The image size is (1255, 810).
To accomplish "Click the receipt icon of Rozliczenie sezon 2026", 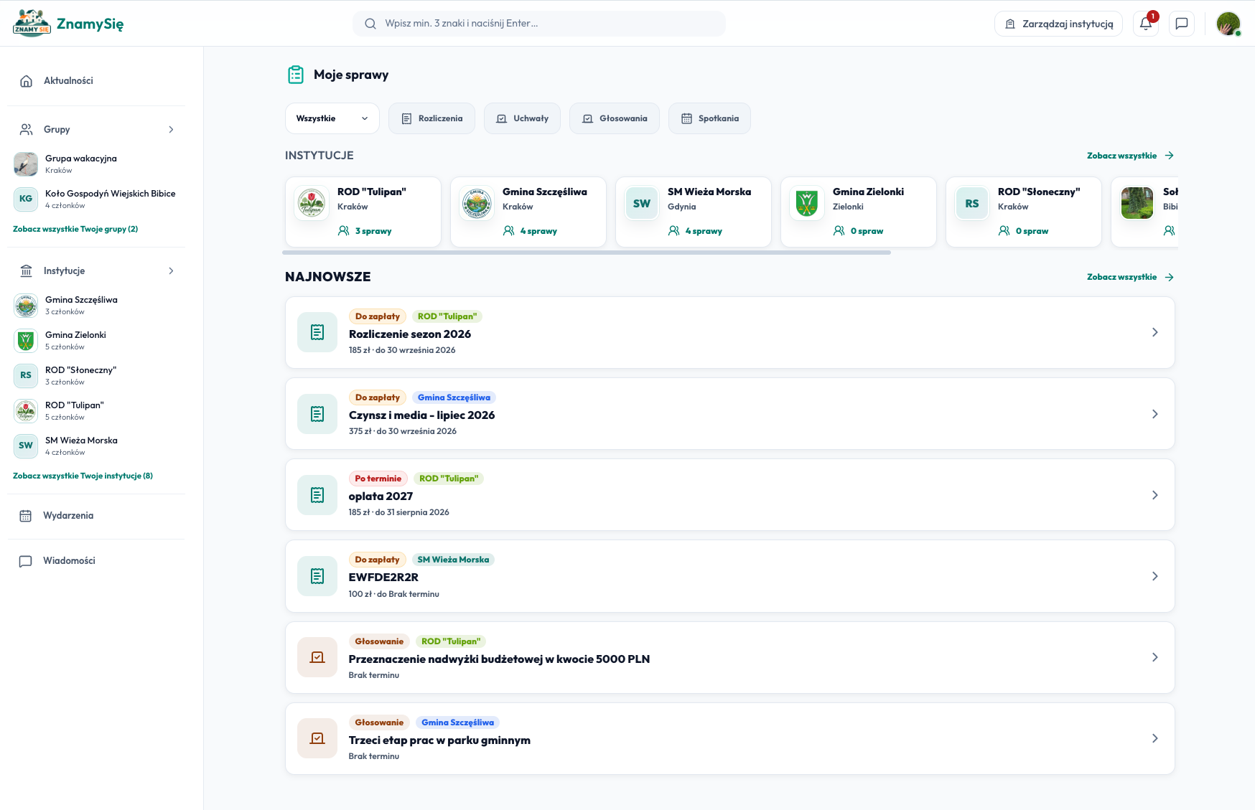I will pos(317,332).
